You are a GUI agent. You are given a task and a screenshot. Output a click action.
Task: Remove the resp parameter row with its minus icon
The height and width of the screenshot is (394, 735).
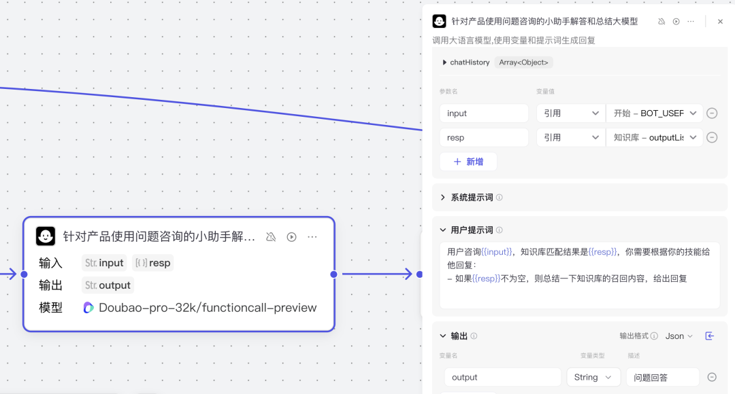click(x=712, y=137)
